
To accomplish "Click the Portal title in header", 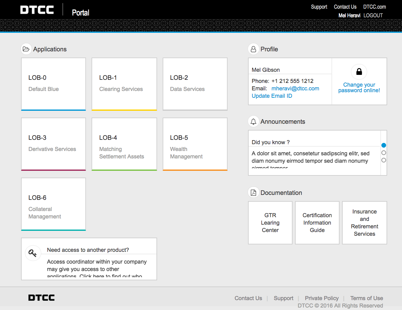I will pos(81,13).
